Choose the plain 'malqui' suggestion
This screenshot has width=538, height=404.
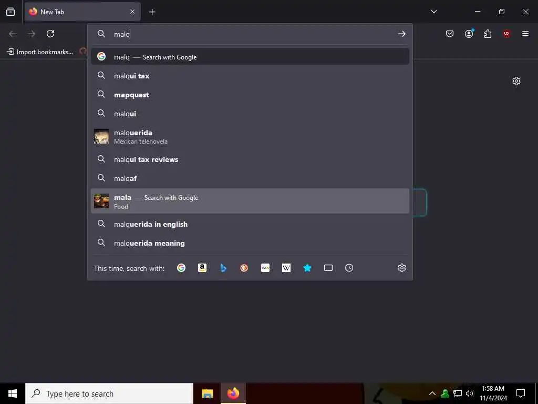point(250,114)
